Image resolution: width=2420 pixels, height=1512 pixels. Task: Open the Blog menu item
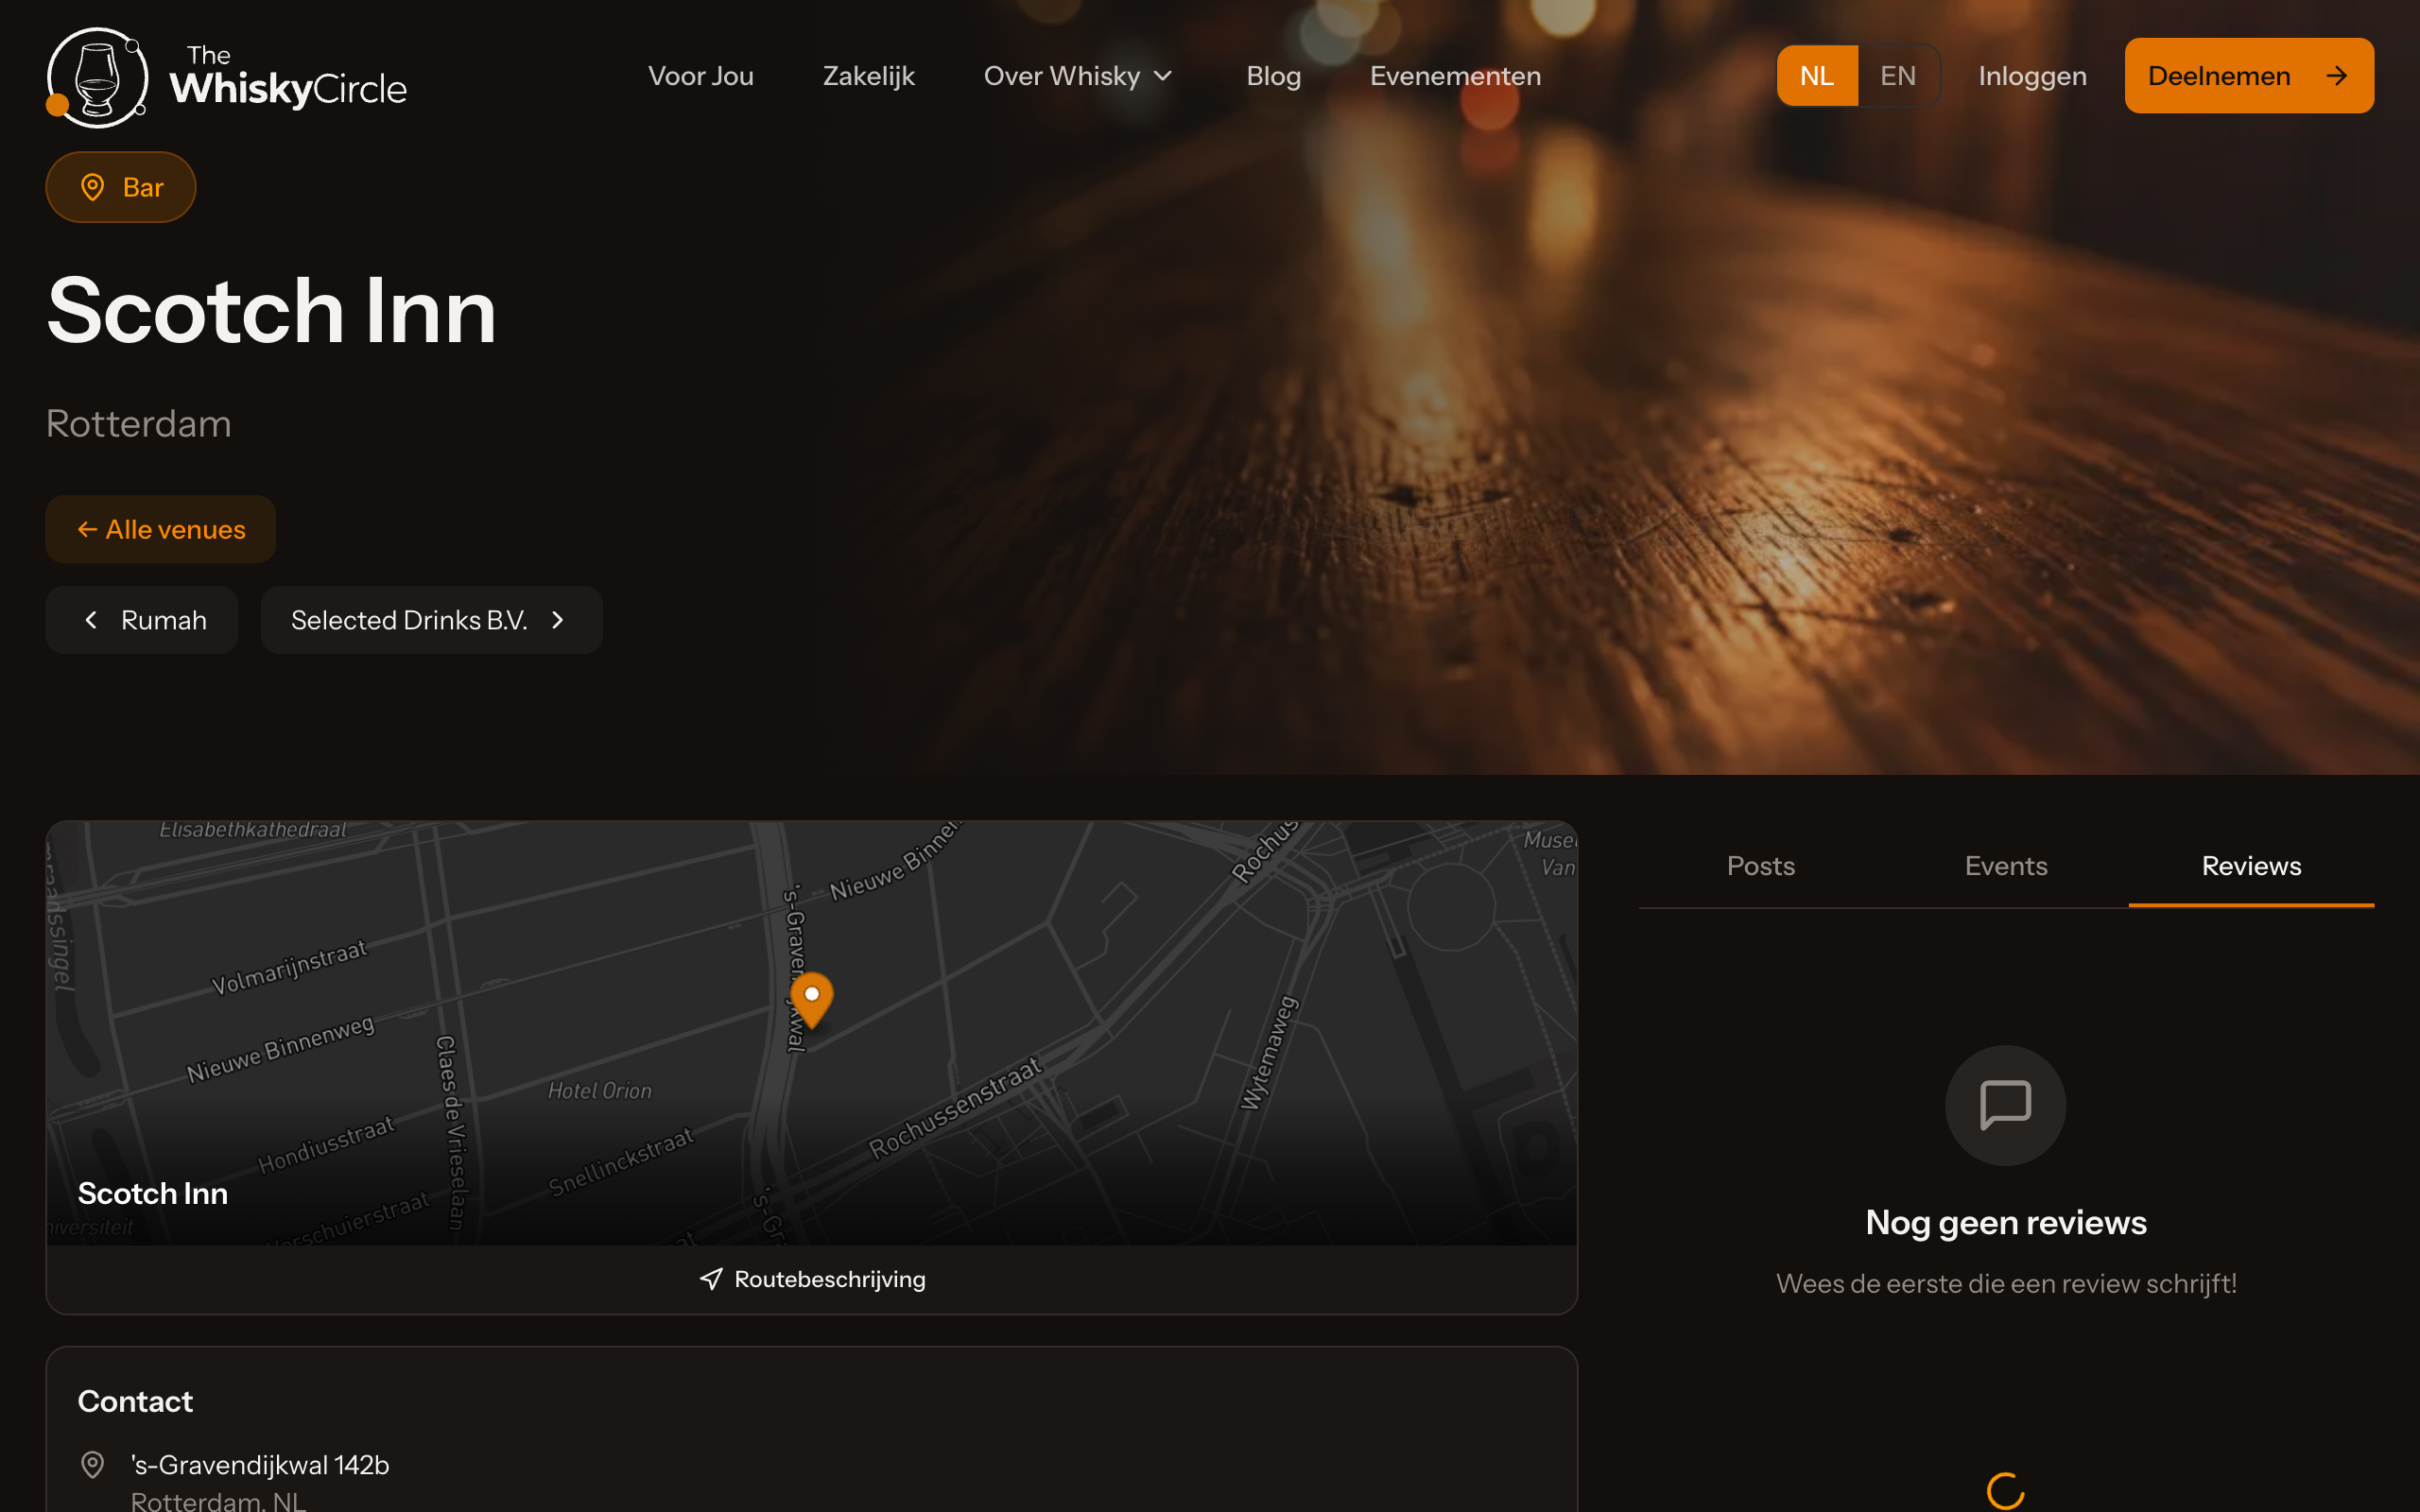[x=1273, y=76]
